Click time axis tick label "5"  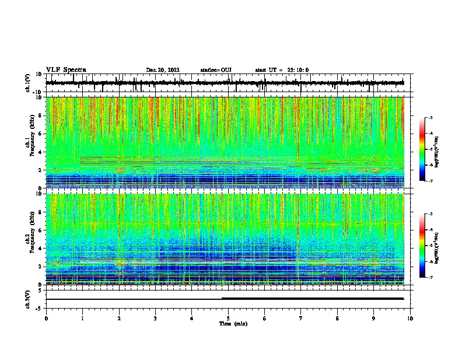point(228,318)
